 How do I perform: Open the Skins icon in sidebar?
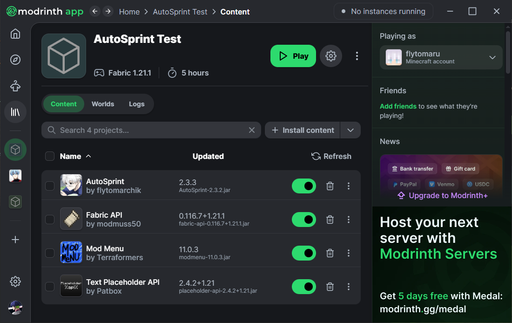pyautogui.click(x=15, y=86)
